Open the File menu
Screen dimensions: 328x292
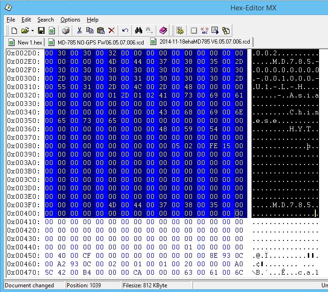(x=11, y=20)
